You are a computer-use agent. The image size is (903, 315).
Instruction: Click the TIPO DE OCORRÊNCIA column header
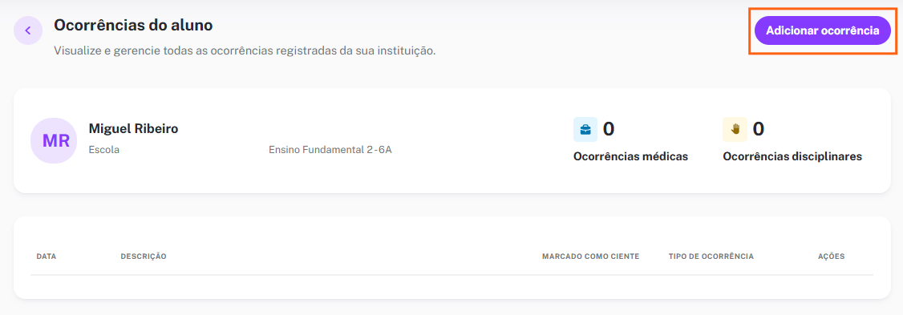pyautogui.click(x=711, y=256)
